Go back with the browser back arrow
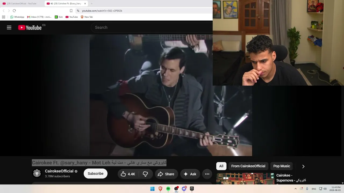Image resolution: width=344 pixels, height=193 pixels. coord(3,11)
